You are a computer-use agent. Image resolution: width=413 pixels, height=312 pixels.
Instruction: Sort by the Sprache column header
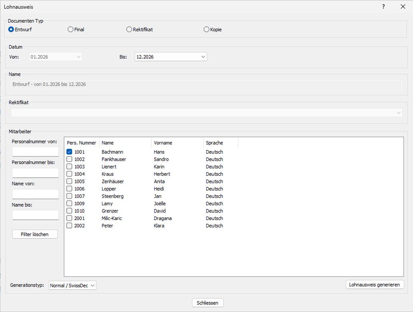[220, 143]
